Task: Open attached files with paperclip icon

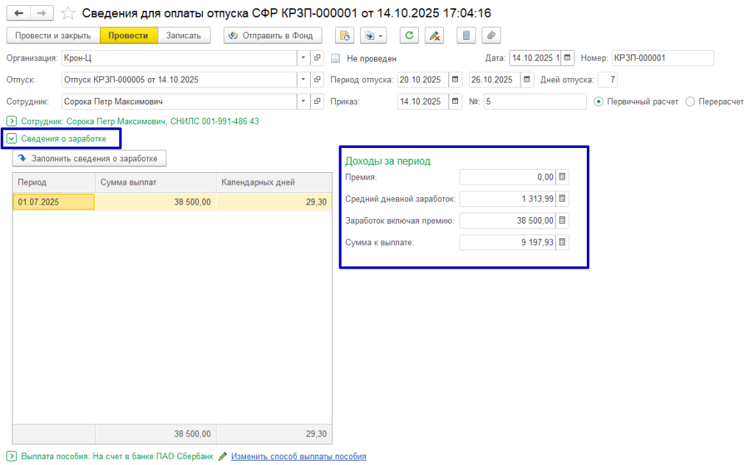Action: click(x=491, y=35)
